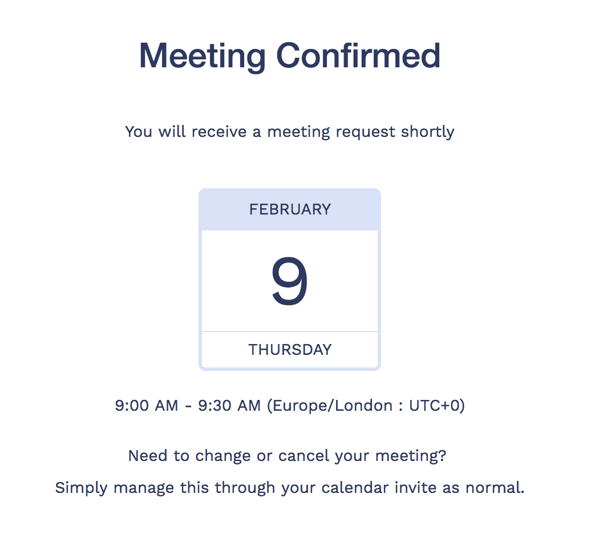
Task: Click the word "Meeting" in the title
Action: [202, 56]
